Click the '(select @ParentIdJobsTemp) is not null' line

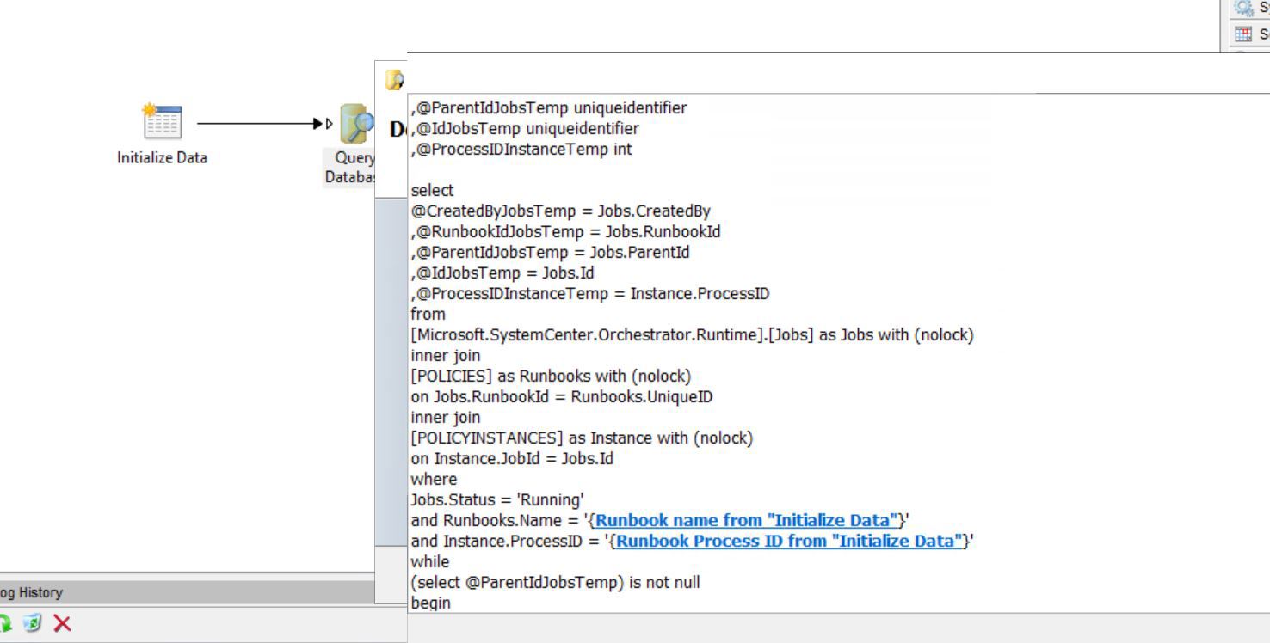click(556, 583)
